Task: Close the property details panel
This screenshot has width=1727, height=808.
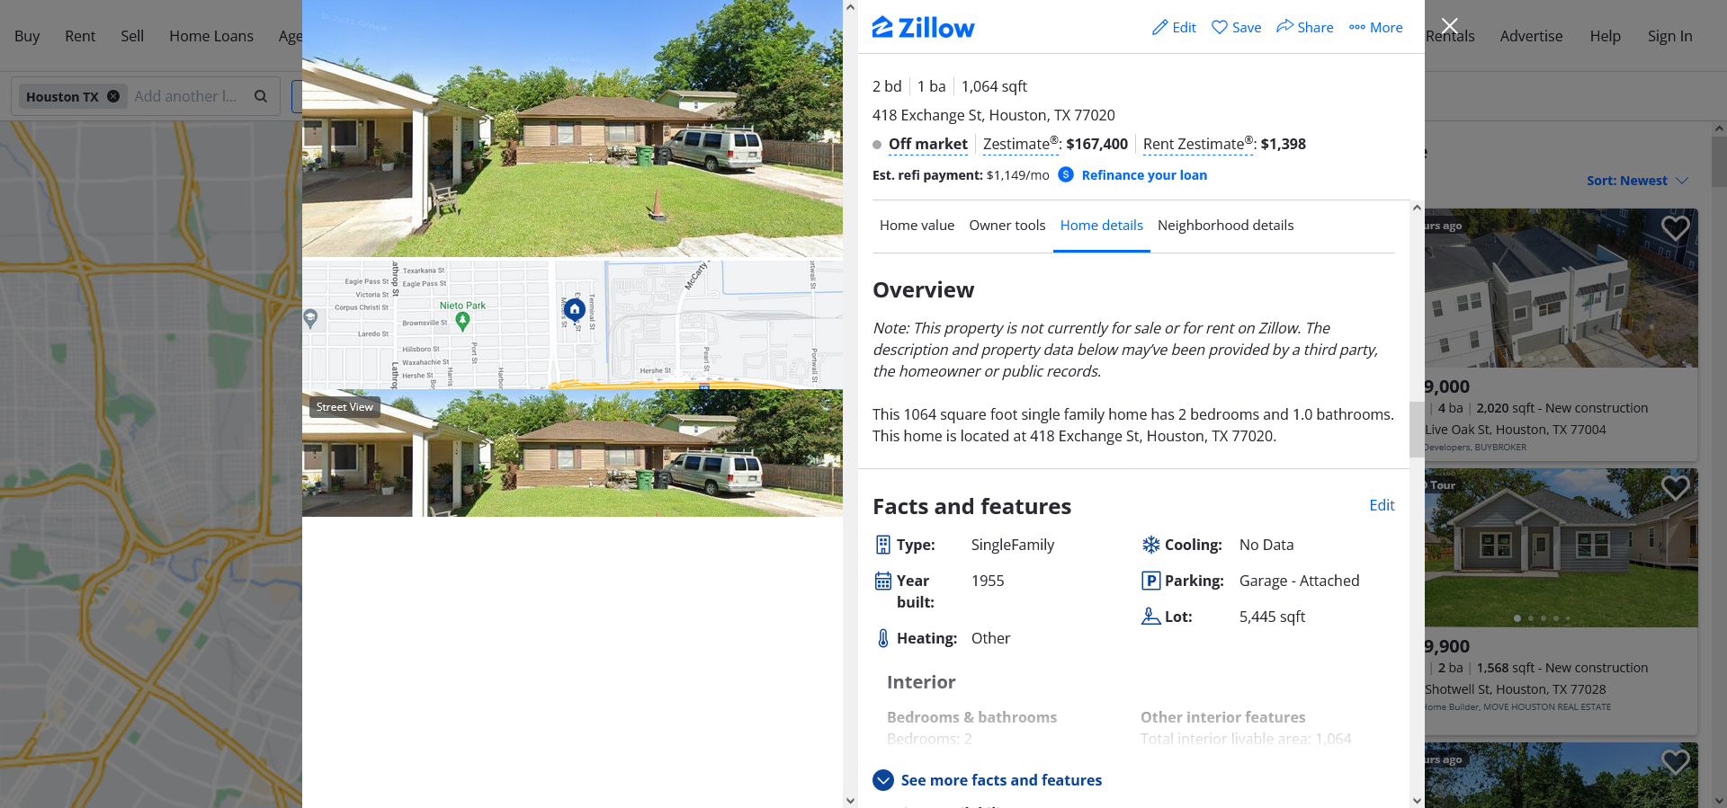Action: point(1449,26)
